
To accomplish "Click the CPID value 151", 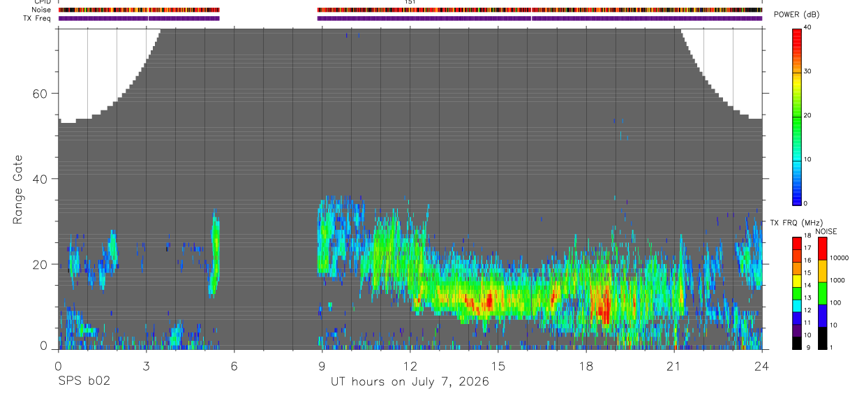I will tap(410, 2).
